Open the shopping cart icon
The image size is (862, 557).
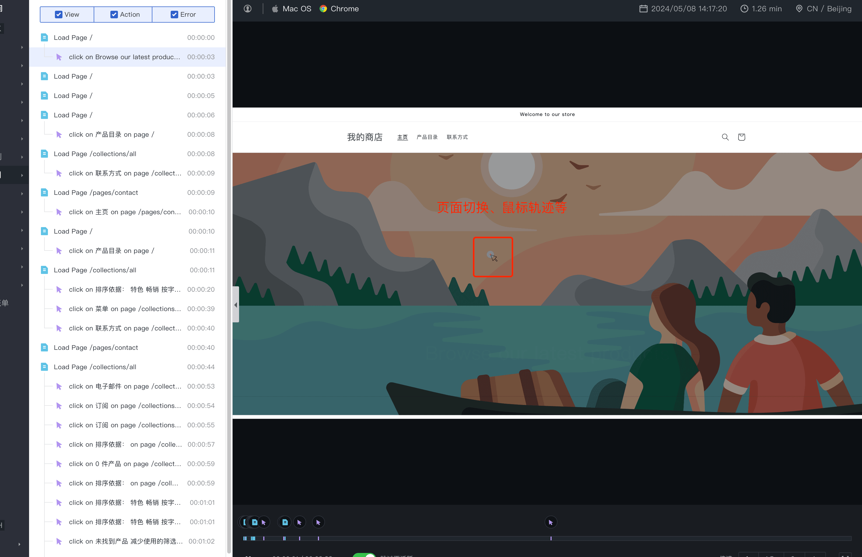741,137
